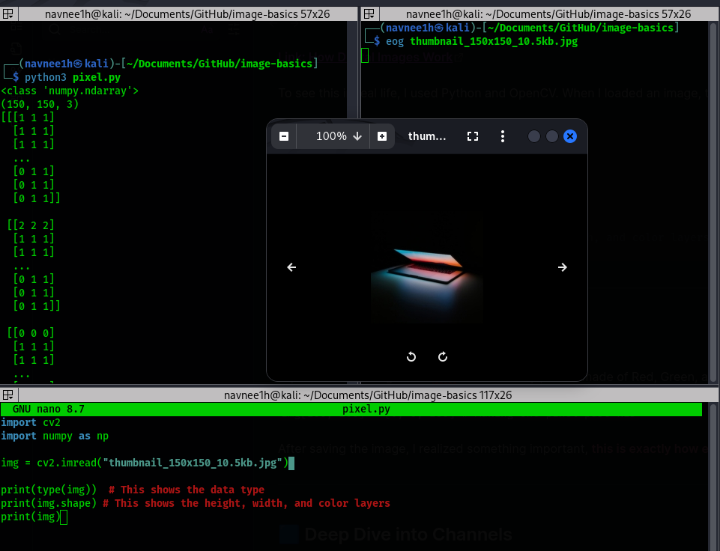Go to the next image
720x551 pixels.
[x=563, y=267]
